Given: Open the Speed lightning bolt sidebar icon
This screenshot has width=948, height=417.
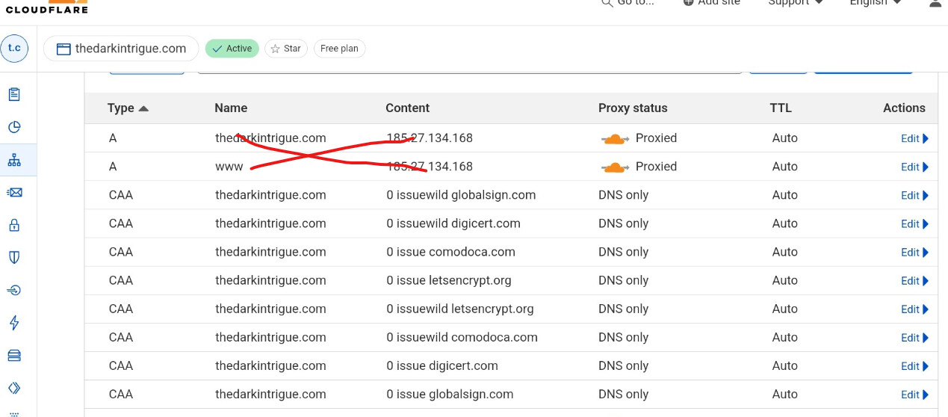Looking at the screenshot, I should click(14, 323).
